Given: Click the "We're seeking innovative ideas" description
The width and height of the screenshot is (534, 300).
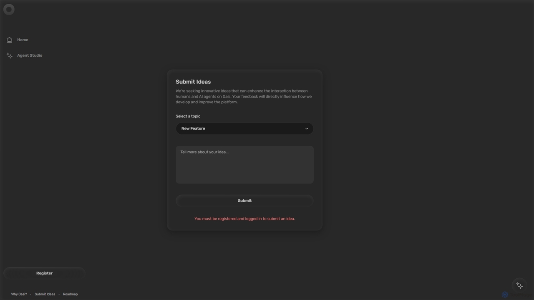Looking at the screenshot, I should [x=244, y=96].
